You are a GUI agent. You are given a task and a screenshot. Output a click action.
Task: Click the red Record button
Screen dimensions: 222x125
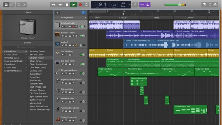click(x=80, y=5)
